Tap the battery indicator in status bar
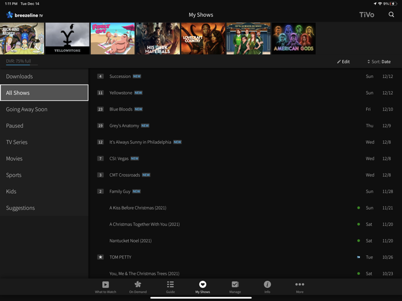 pyautogui.click(x=393, y=3)
